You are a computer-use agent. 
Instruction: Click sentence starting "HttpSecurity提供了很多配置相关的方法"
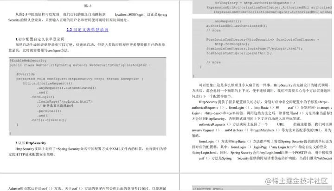[x=262, y=110]
